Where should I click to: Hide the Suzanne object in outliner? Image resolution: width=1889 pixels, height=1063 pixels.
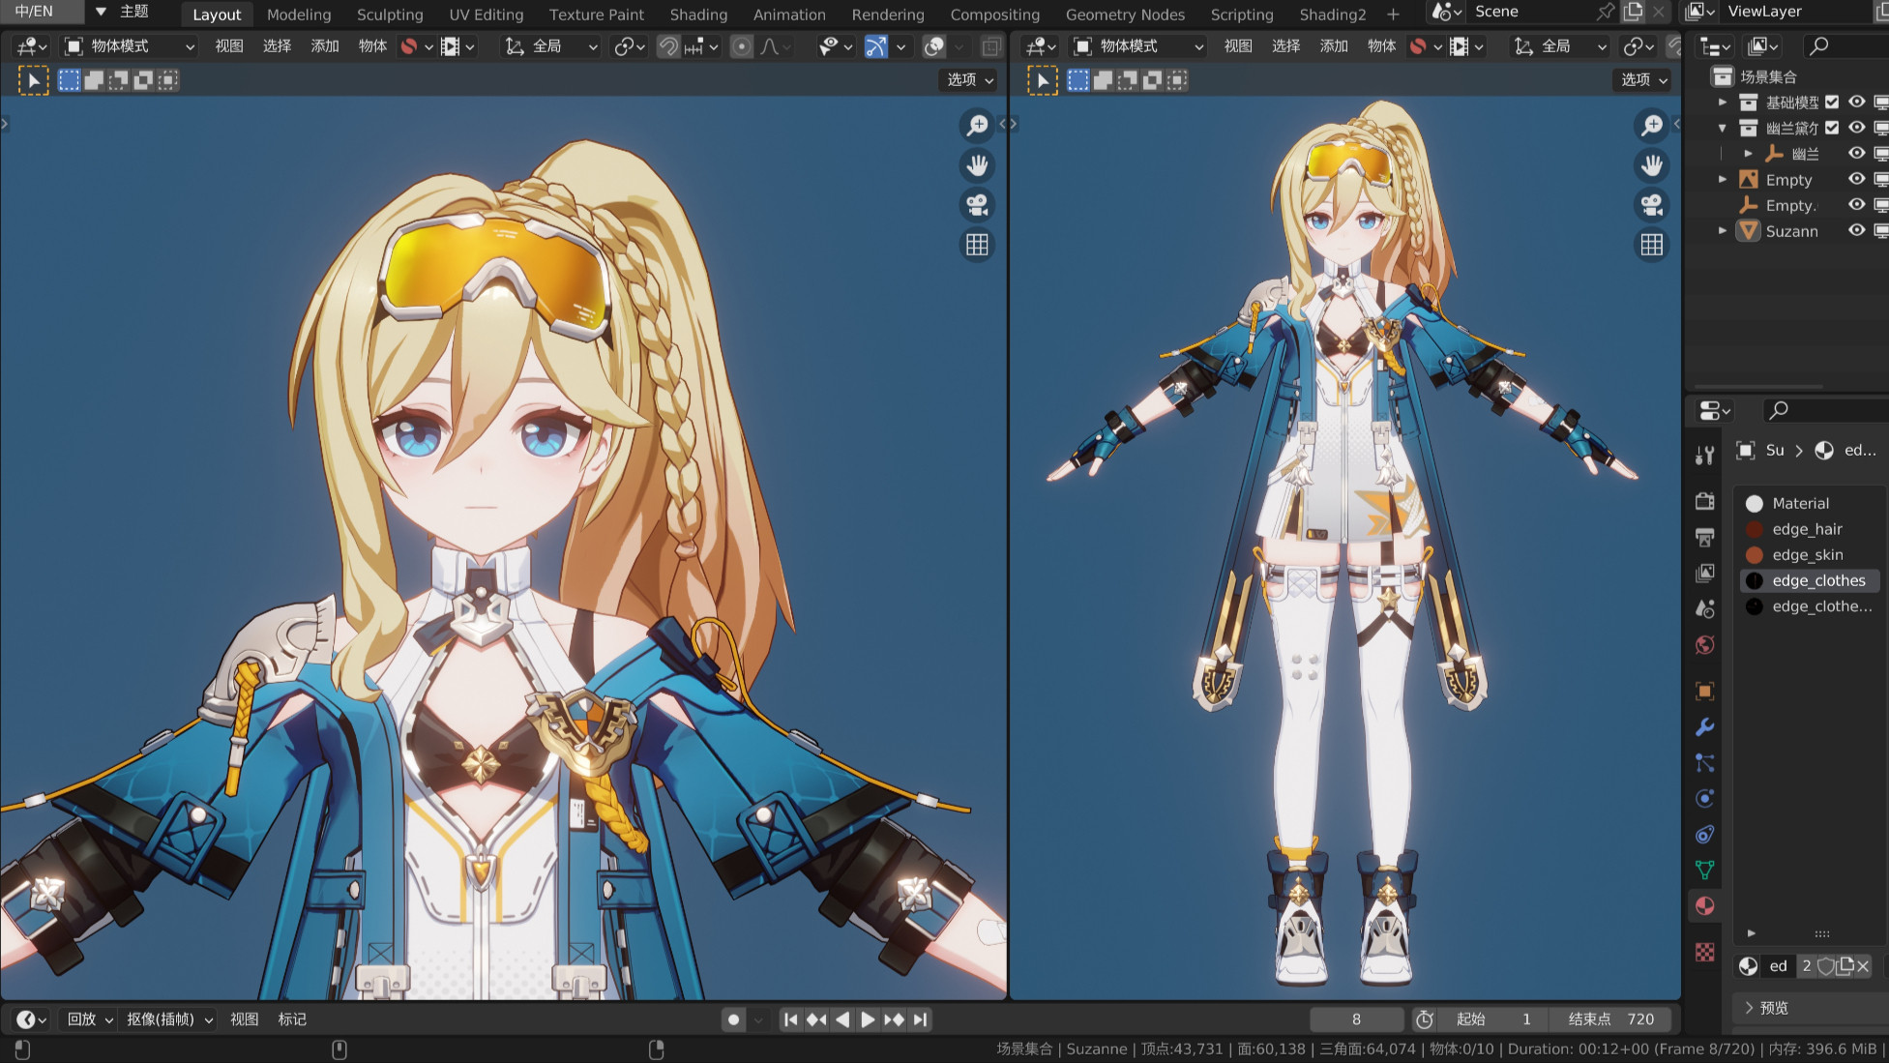1856,231
